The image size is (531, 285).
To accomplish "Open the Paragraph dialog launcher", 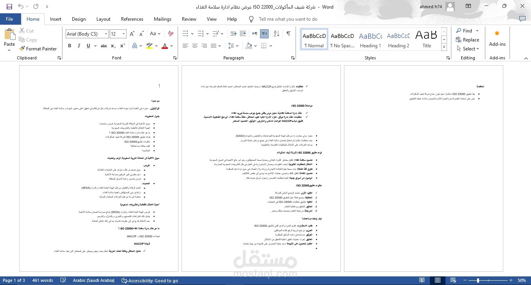I will [293, 58].
